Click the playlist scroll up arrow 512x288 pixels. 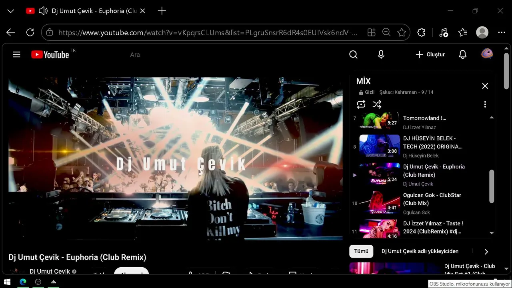tap(492, 118)
